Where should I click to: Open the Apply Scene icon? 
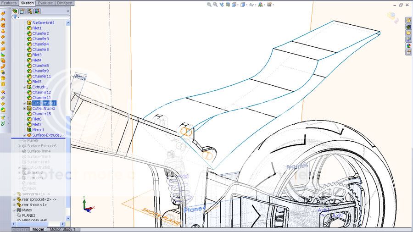tap(261, 5)
